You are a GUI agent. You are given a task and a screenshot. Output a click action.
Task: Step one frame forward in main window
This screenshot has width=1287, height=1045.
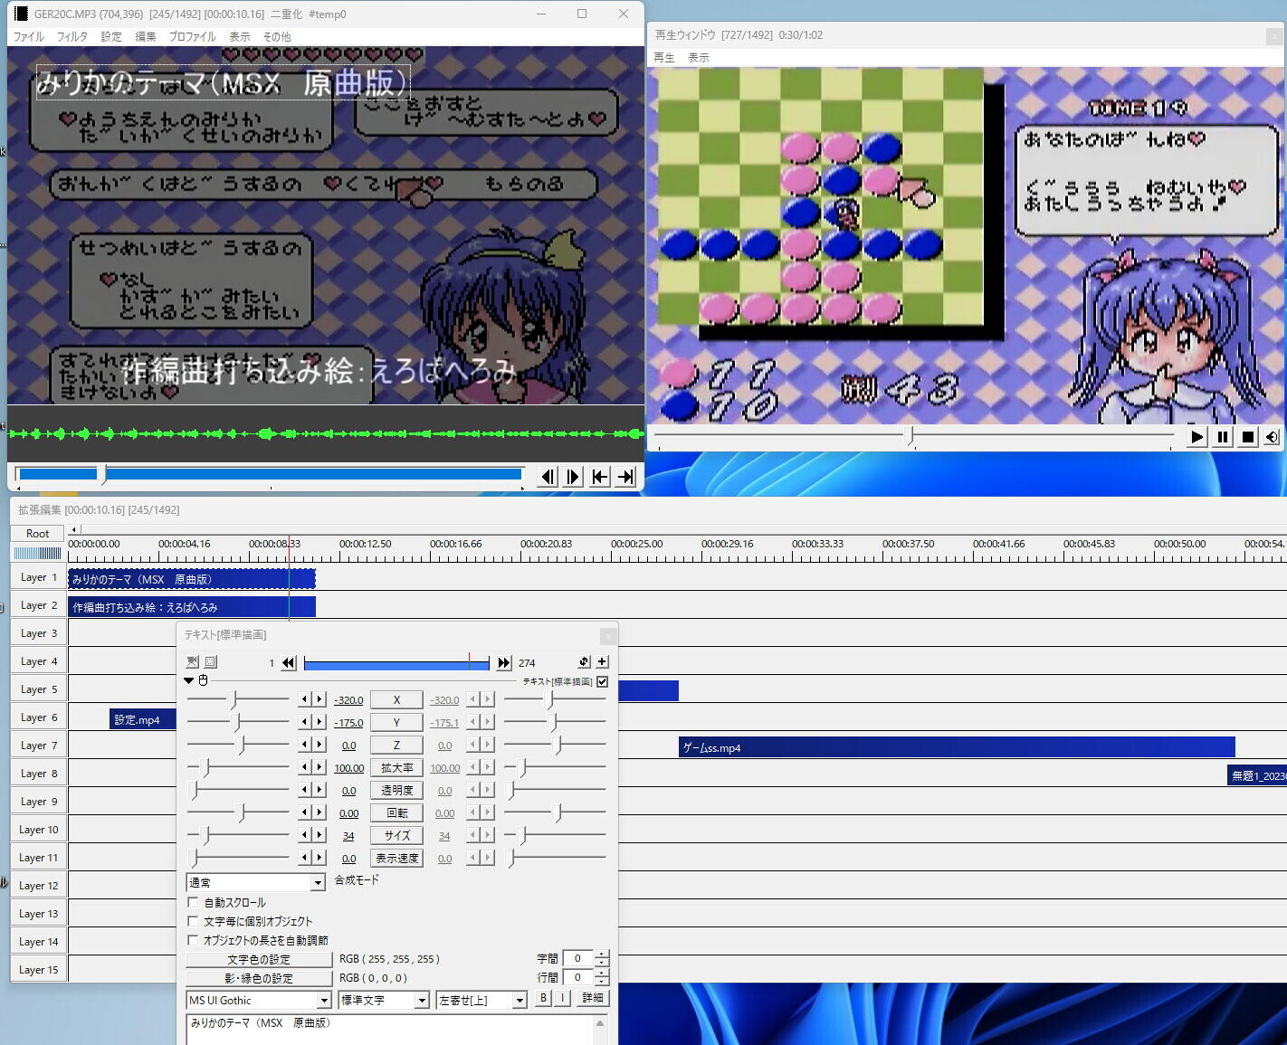click(x=574, y=477)
